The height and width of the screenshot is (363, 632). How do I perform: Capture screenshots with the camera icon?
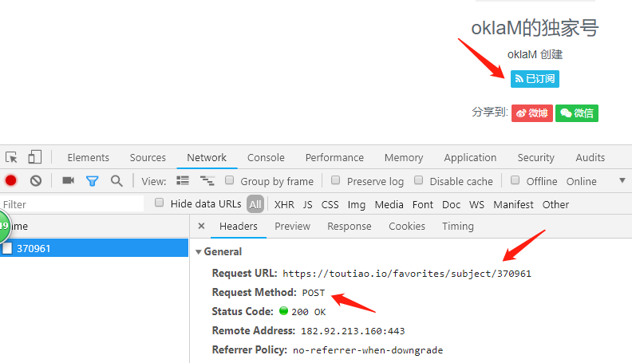coord(68,180)
